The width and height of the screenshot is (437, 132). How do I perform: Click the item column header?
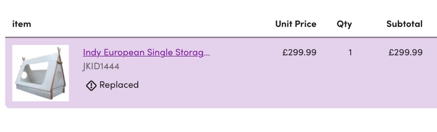tap(21, 24)
